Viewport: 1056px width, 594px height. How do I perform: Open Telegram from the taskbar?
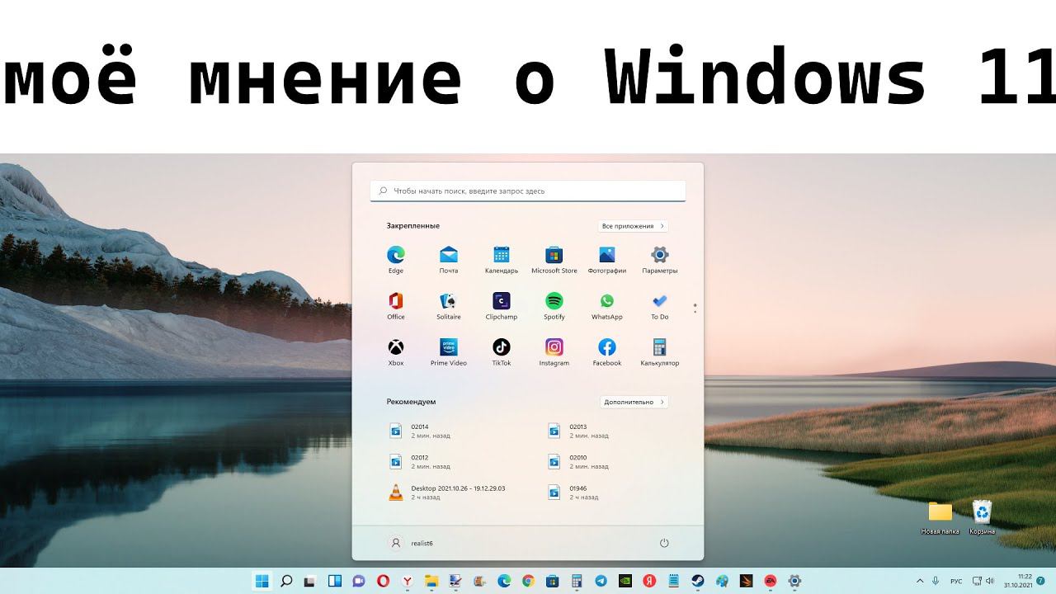[601, 581]
